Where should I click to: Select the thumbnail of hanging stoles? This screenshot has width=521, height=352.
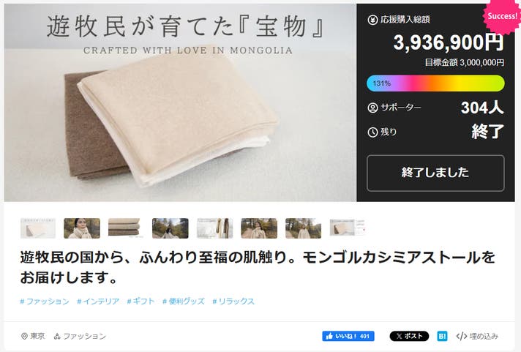[x=214, y=228]
